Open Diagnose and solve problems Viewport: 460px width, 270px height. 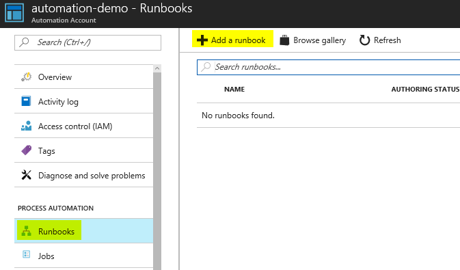point(83,175)
